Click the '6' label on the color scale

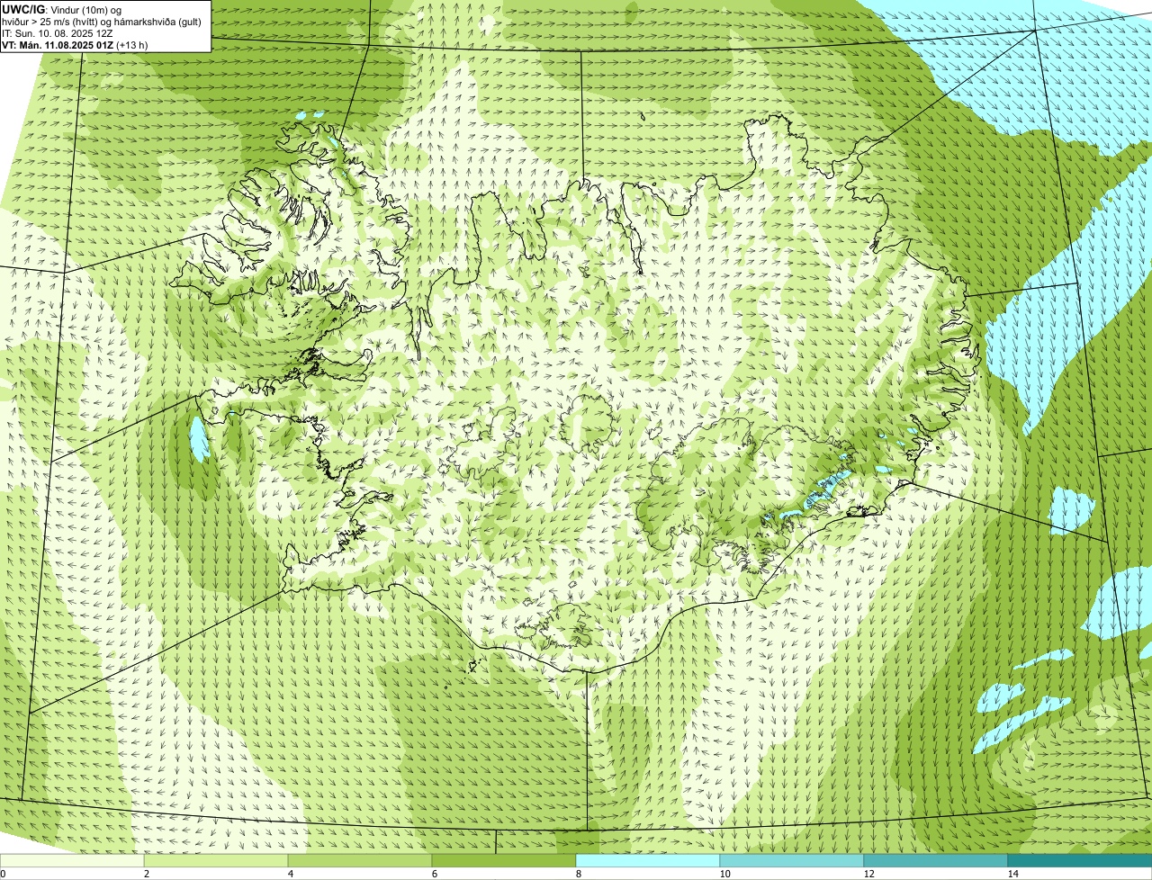tap(434, 874)
